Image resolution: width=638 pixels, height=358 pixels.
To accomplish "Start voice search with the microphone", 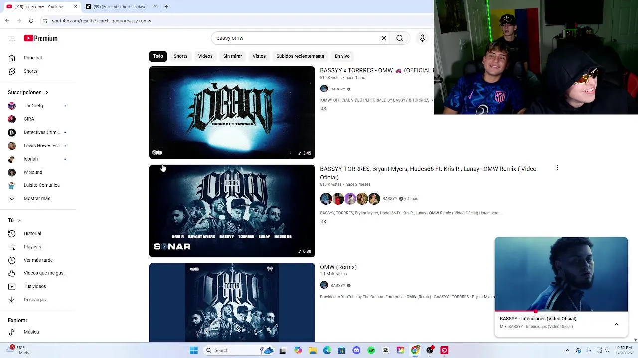I will coord(422,38).
